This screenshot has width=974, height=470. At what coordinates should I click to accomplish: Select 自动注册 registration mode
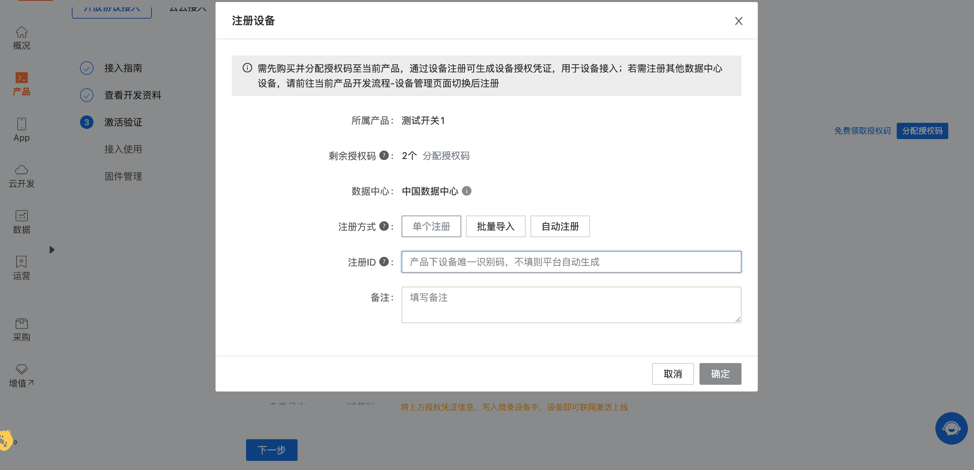(560, 226)
